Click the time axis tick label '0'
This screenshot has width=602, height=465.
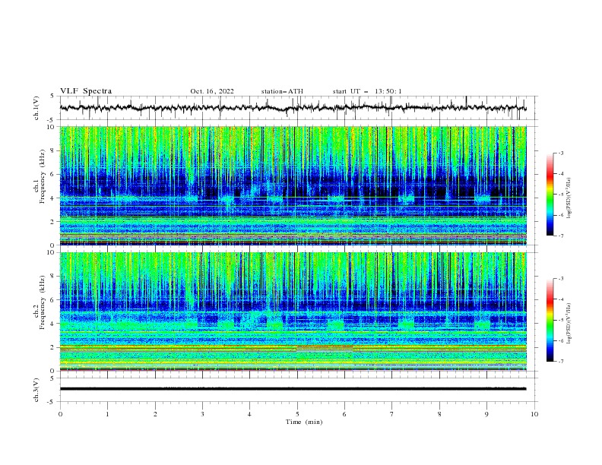coord(60,414)
